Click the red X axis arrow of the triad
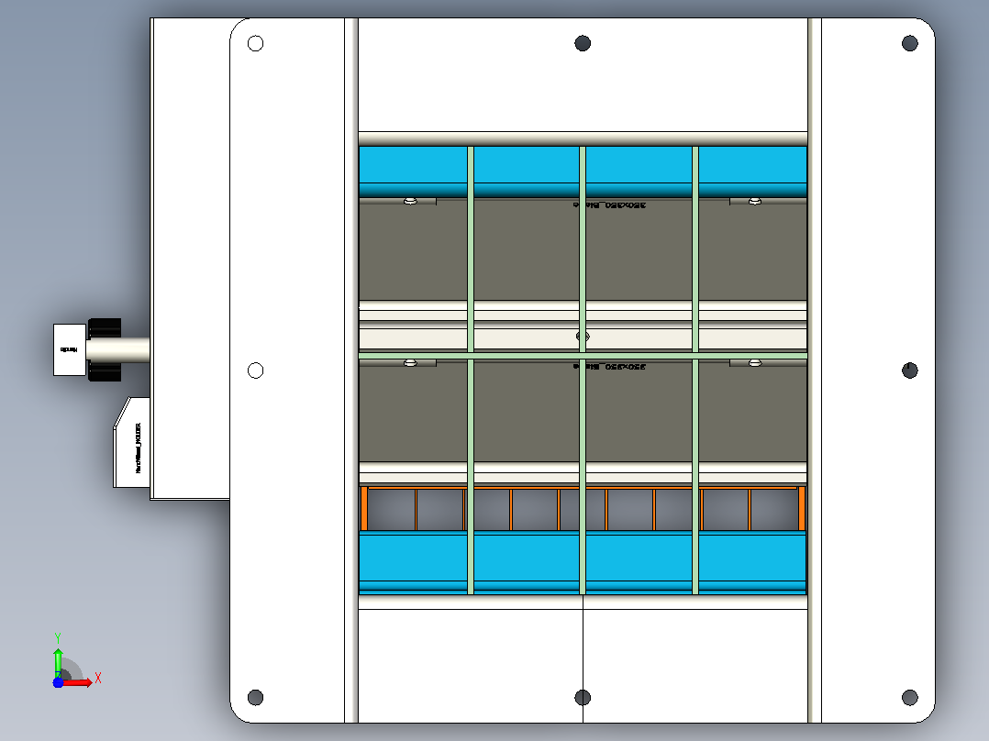This screenshot has height=741, width=989. 78,681
